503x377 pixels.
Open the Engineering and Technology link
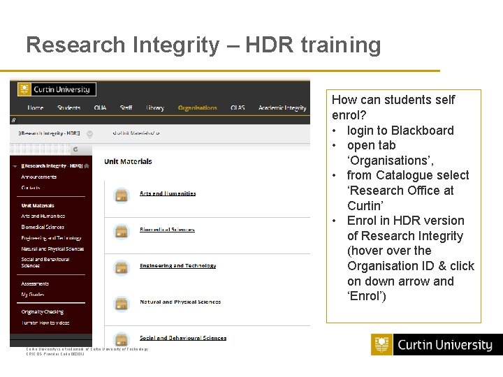(x=177, y=265)
